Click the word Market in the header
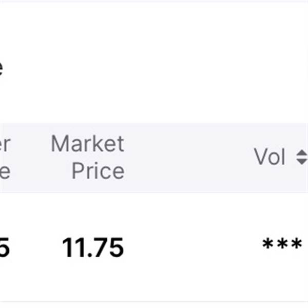 (x=88, y=144)
